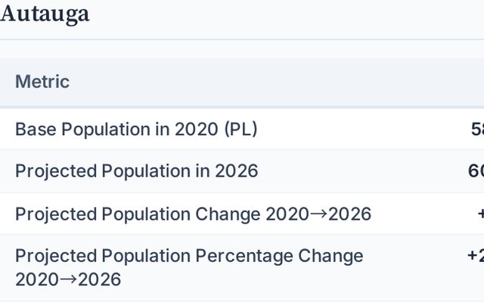The height and width of the screenshot is (302, 484).
Task: Click the 2026 text in Projected Population row
Action: [235, 171]
